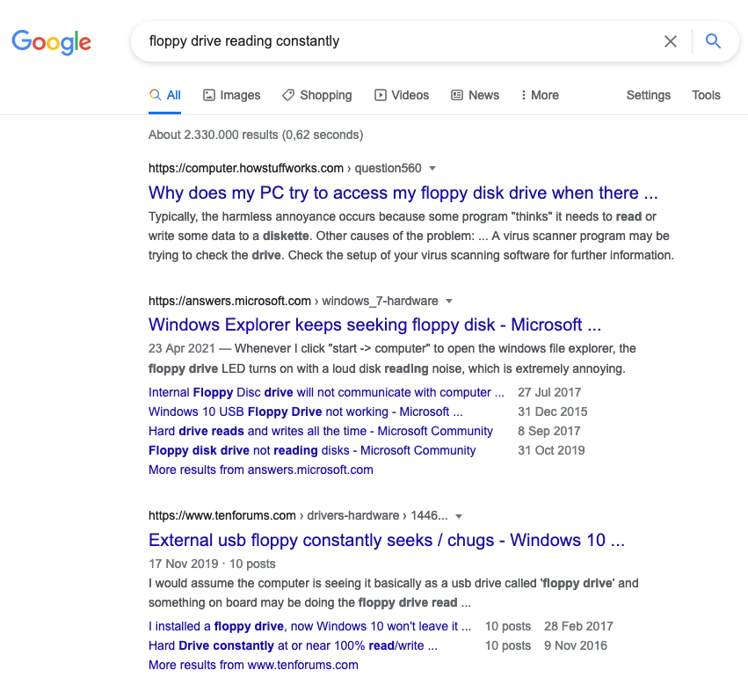Click the snippet starting '23 Apr 2021'
This screenshot has width=748, height=692.
392,359
